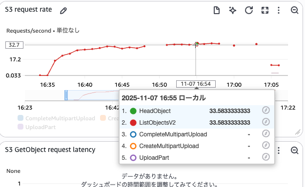305x187 pixels.
Task: Select the ListObjectsV2 row label
Action: point(157,123)
